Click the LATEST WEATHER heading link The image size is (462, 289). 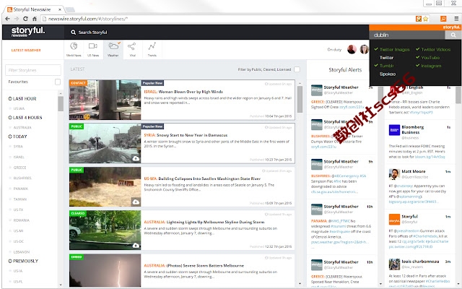(26, 51)
